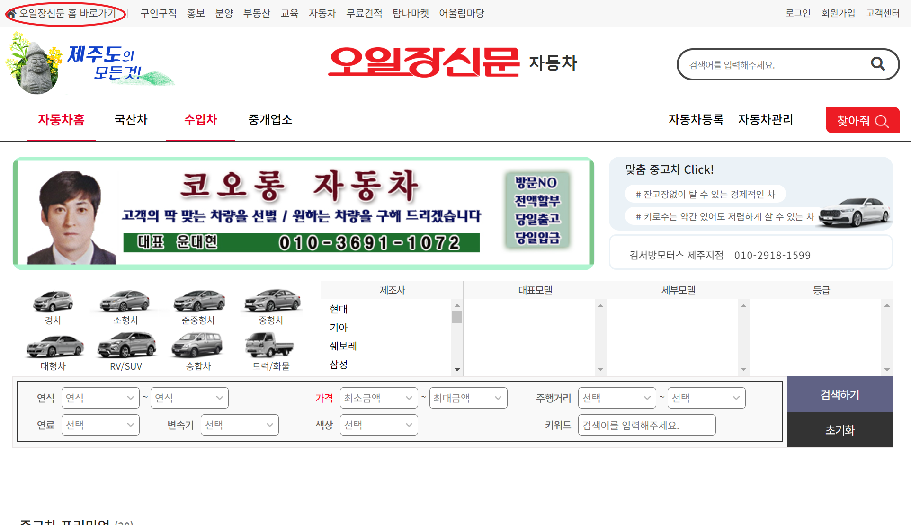Screen dimensions: 911x525
Task: Switch to the 수입차 tab
Action: pyautogui.click(x=200, y=120)
